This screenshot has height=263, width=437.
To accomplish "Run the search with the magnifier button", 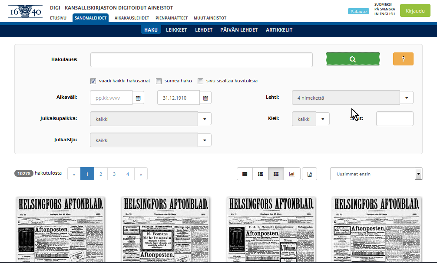I will pyautogui.click(x=353, y=59).
